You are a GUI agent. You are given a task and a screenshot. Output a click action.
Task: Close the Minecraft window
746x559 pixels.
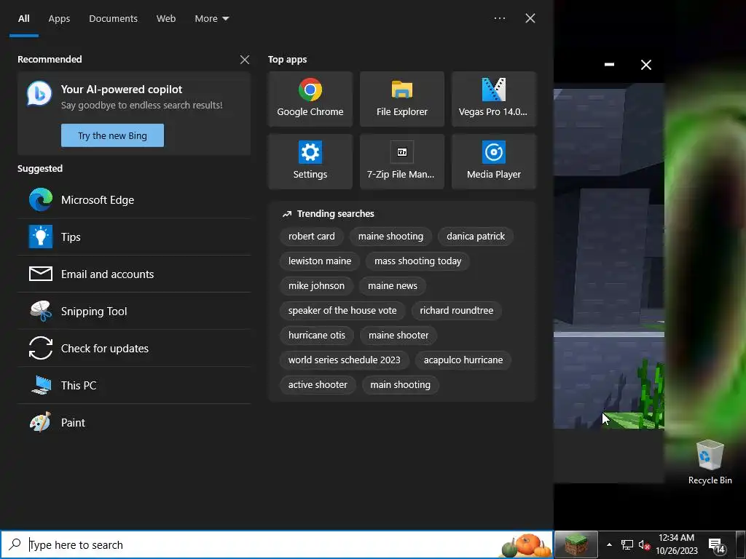coord(645,65)
